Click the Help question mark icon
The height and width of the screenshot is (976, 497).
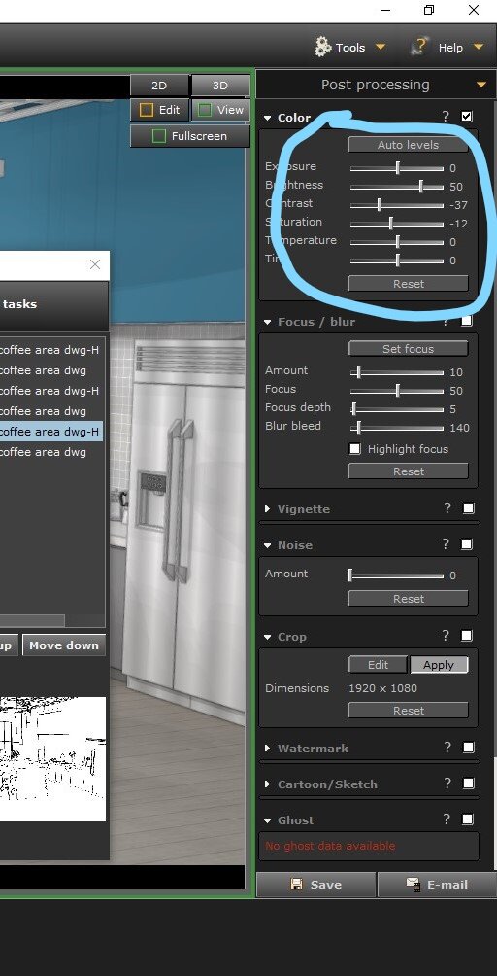(x=420, y=47)
